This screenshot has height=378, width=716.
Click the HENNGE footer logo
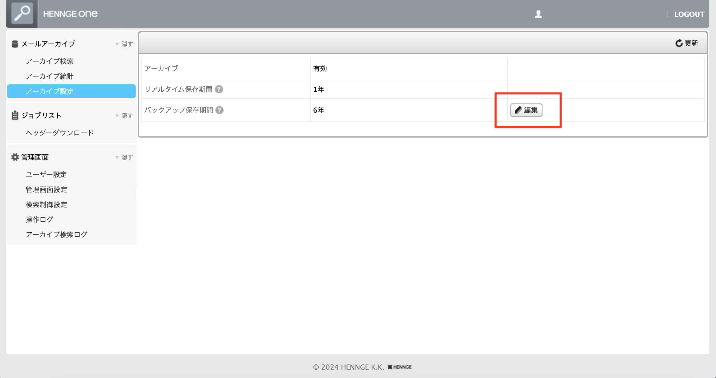click(400, 367)
